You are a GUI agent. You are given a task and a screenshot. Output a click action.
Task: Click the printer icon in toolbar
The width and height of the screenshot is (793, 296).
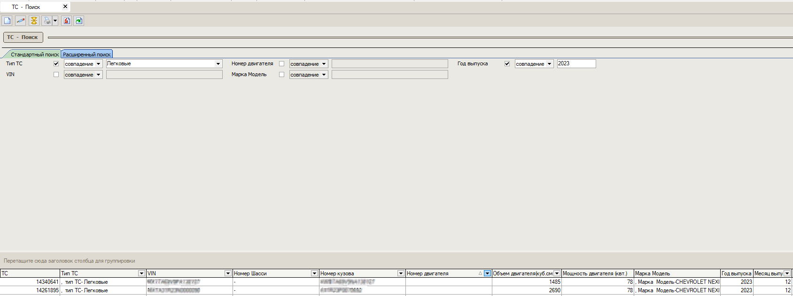(x=47, y=21)
